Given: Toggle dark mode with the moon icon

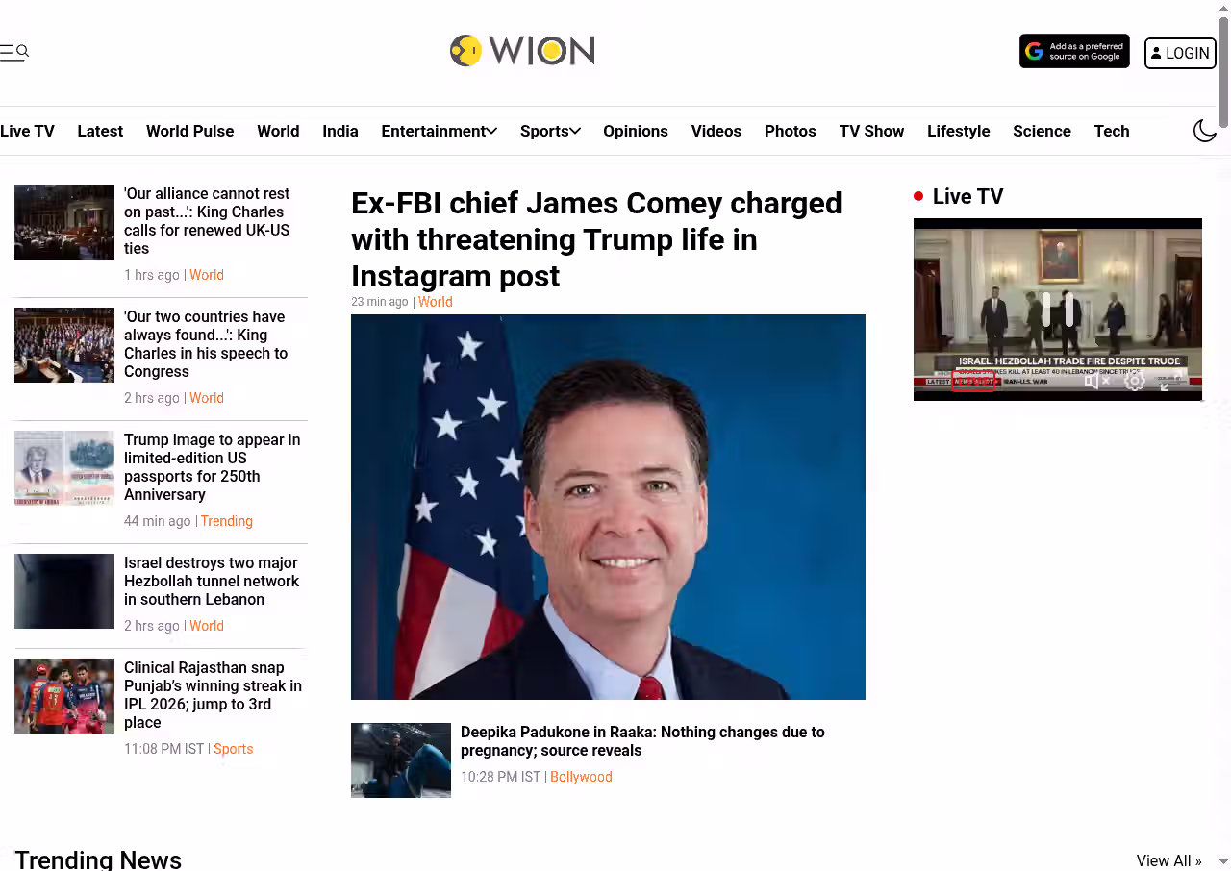Looking at the screenshot, I should 1205,131.
